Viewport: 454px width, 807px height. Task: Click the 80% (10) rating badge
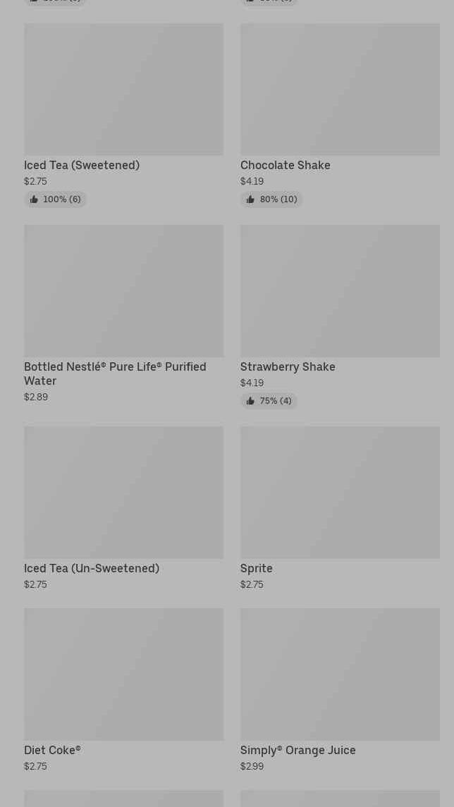[x=271, y=199]
